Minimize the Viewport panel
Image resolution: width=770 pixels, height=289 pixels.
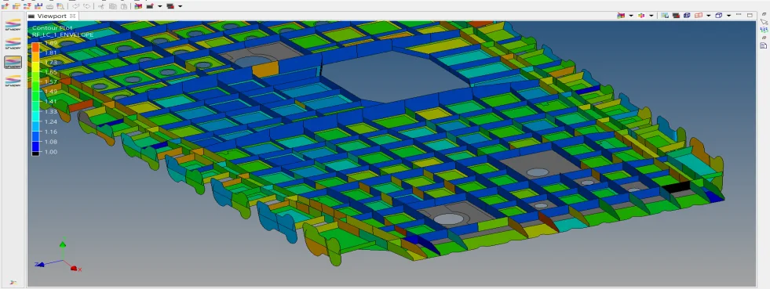point(739,15)
